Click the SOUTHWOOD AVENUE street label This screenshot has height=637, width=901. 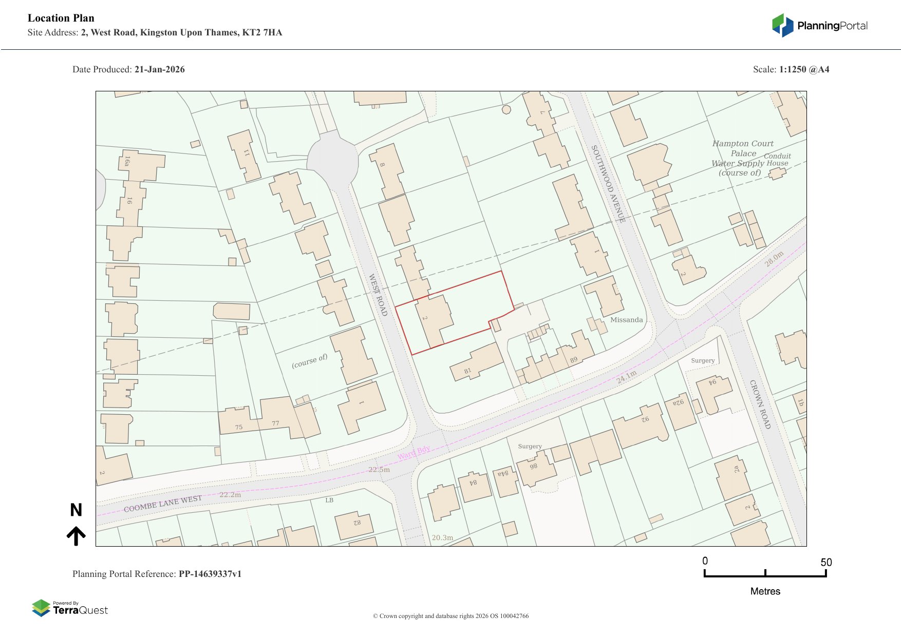pyautogui.click(x=608, y=184)
